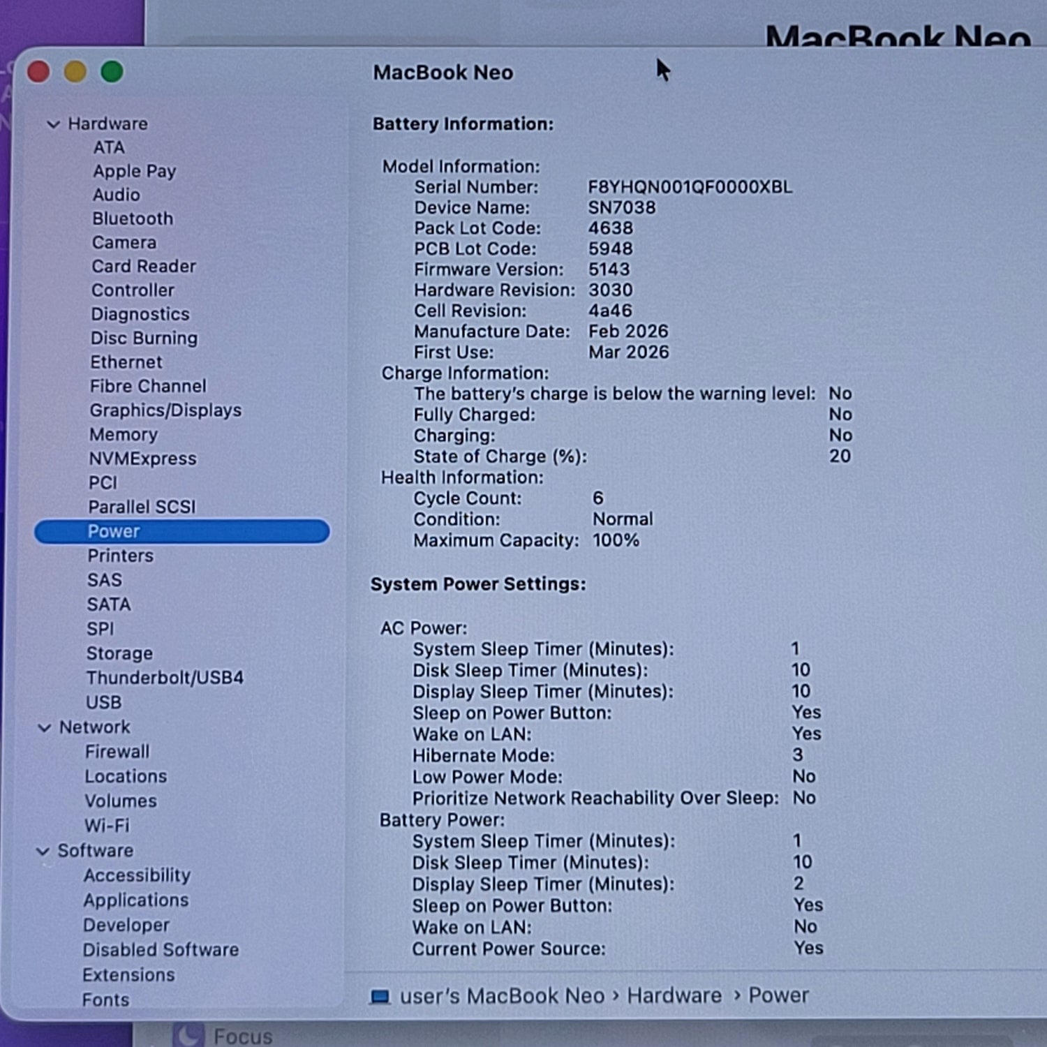View Disabled Software entry
Viewport: 1047px width, 1047px height.
point(161,951)
